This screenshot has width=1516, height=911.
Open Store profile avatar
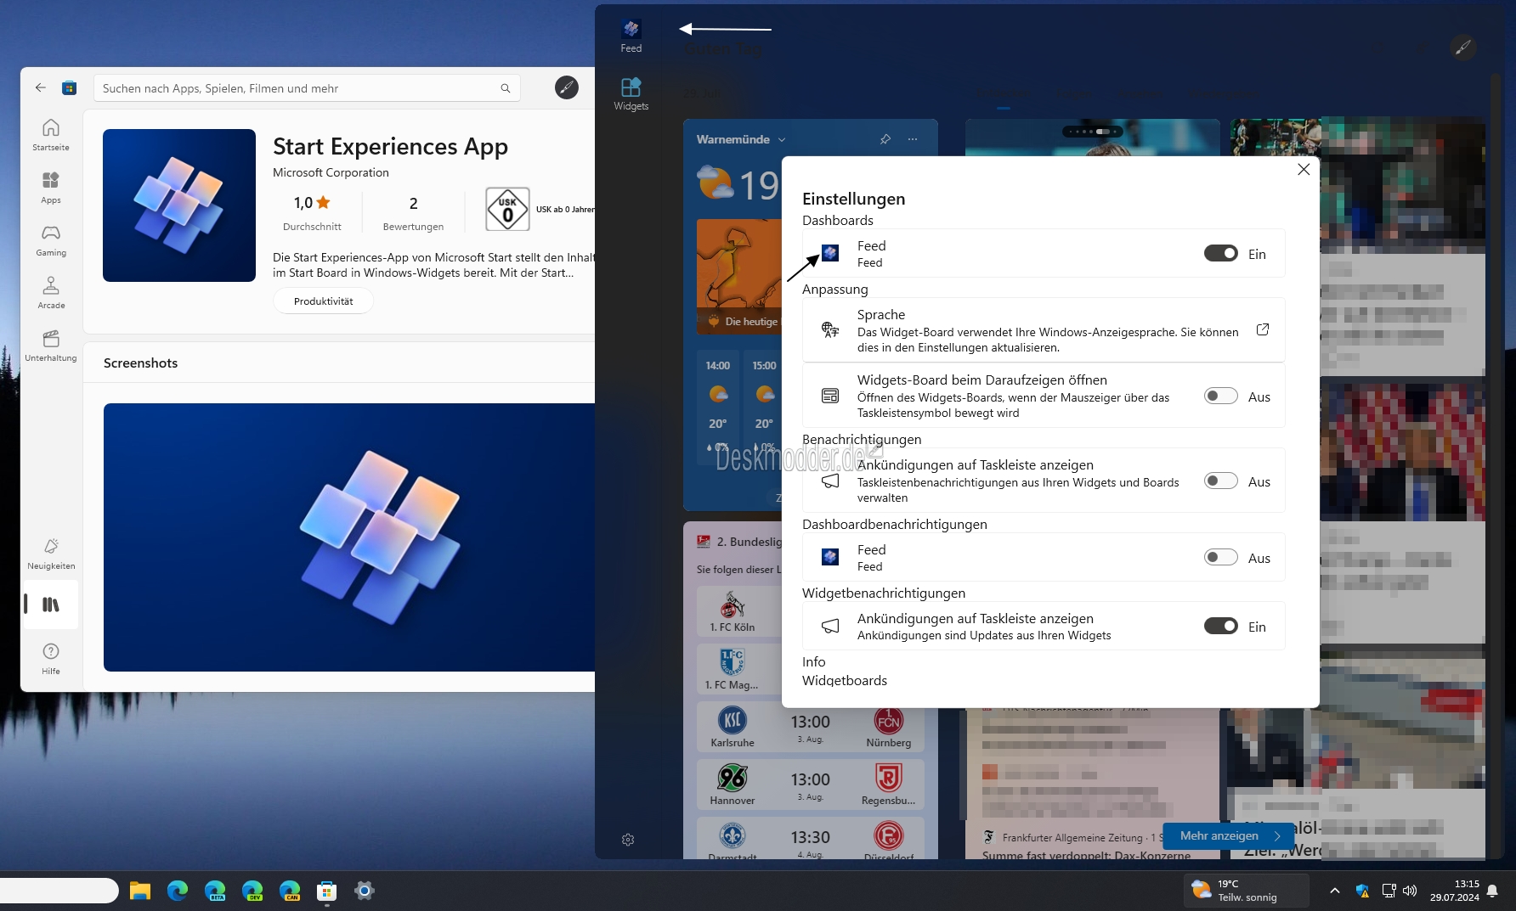pos(567,87)
